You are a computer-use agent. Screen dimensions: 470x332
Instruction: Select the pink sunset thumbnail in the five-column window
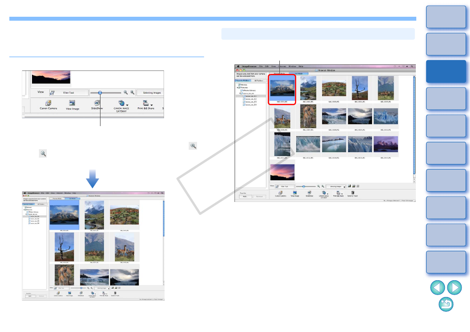click(x=282, y=172)
